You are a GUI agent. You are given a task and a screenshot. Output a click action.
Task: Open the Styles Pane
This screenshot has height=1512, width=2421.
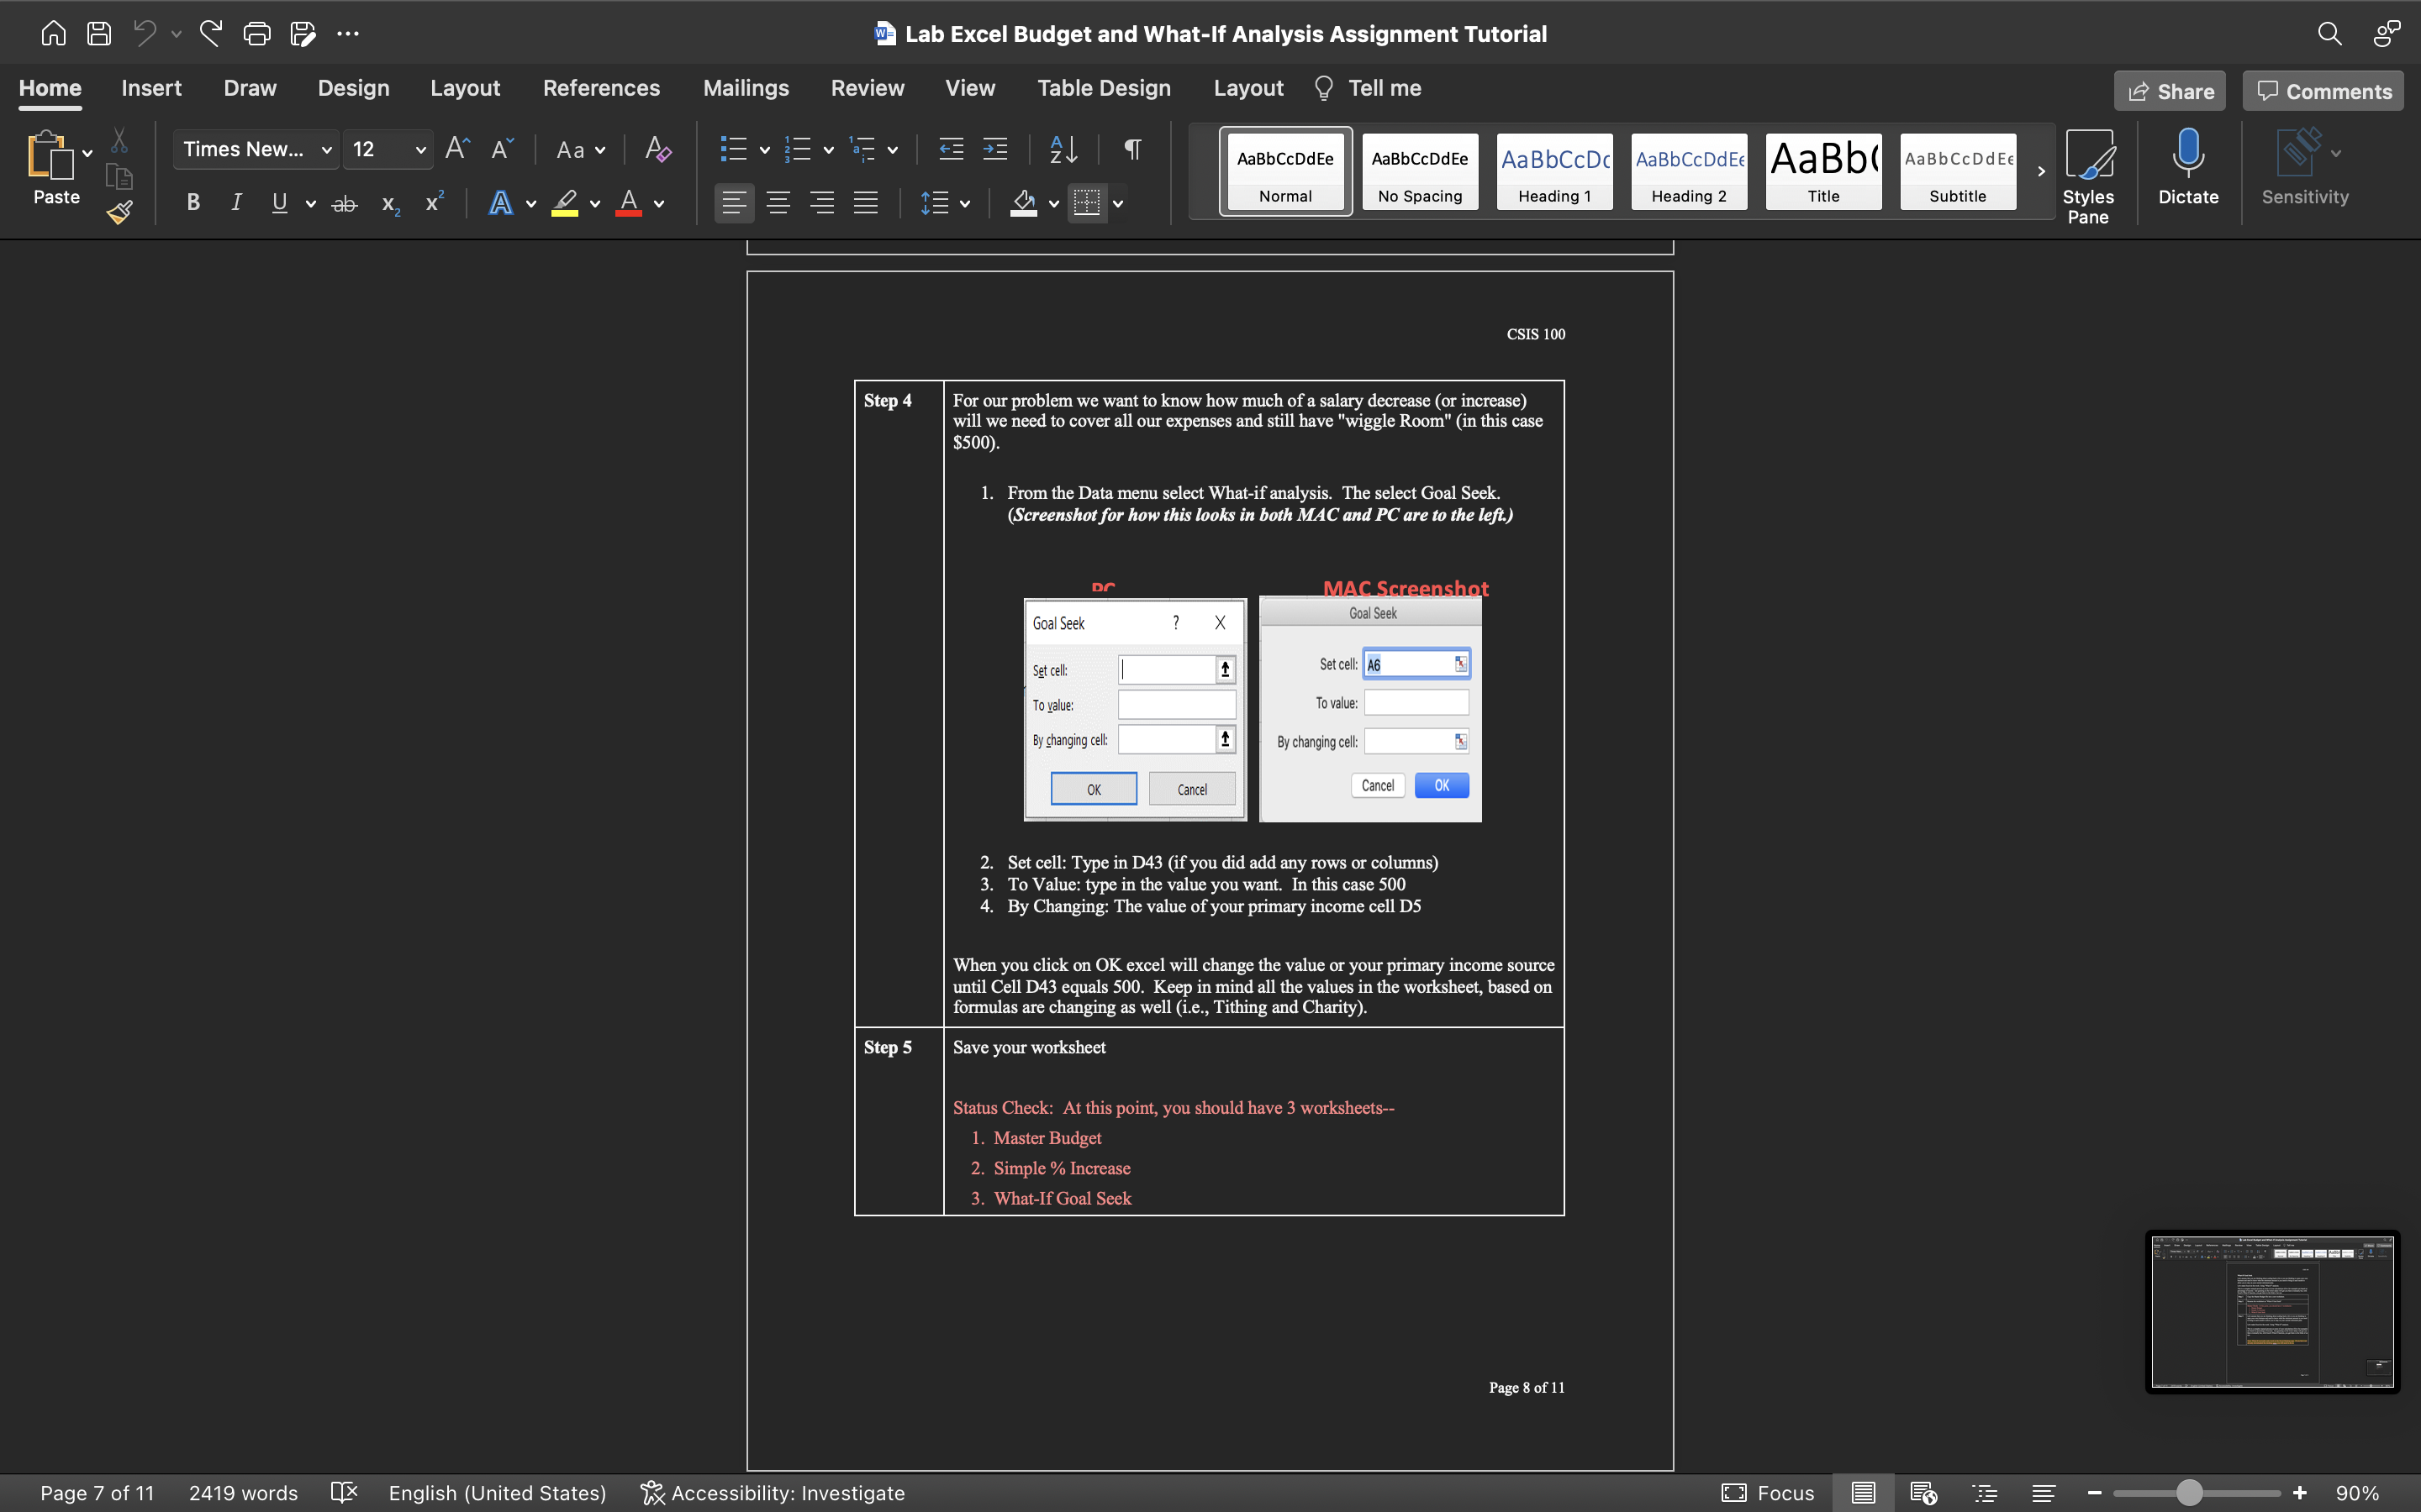(2088, 175)
